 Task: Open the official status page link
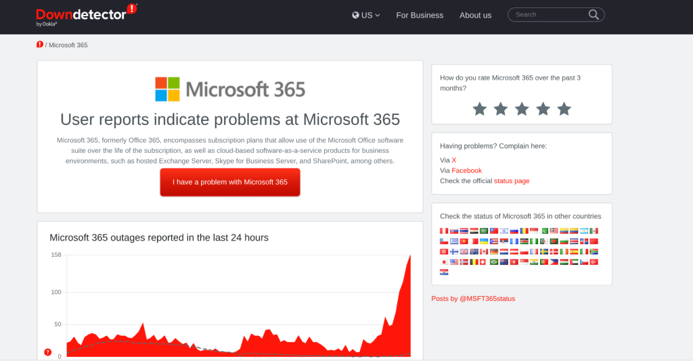[512, 181]
